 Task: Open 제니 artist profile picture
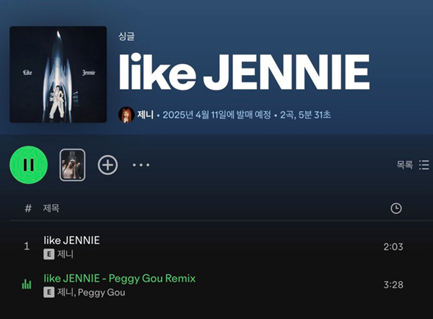tap(126, 115)
